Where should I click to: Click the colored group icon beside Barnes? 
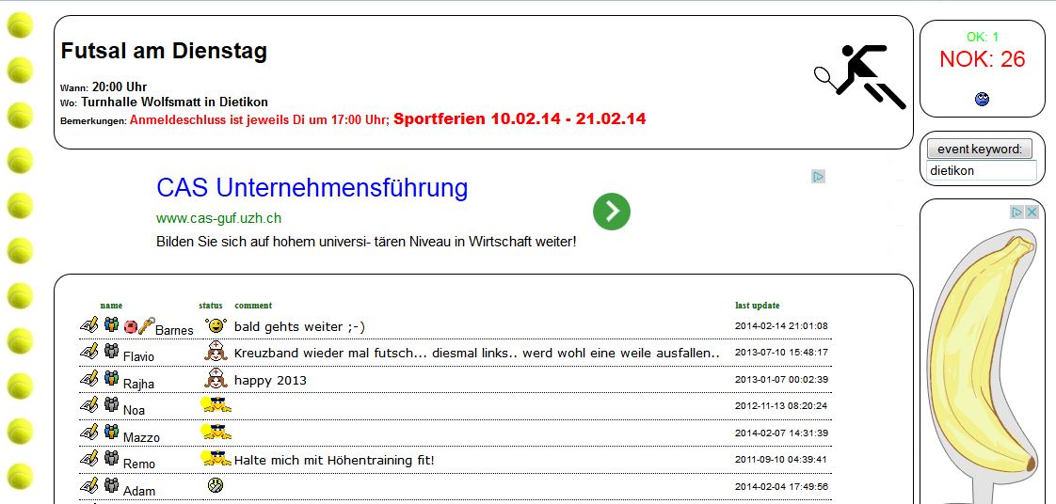click(x=111, y=324)
